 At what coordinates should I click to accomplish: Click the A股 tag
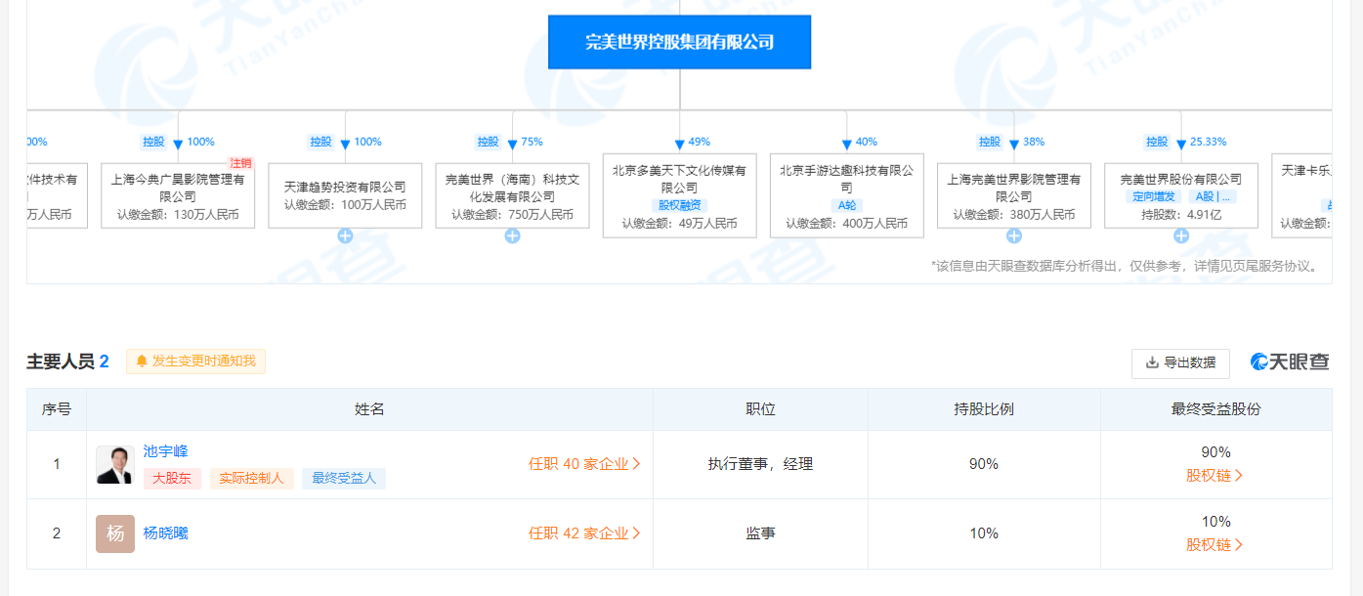[x=1212, y=196]
